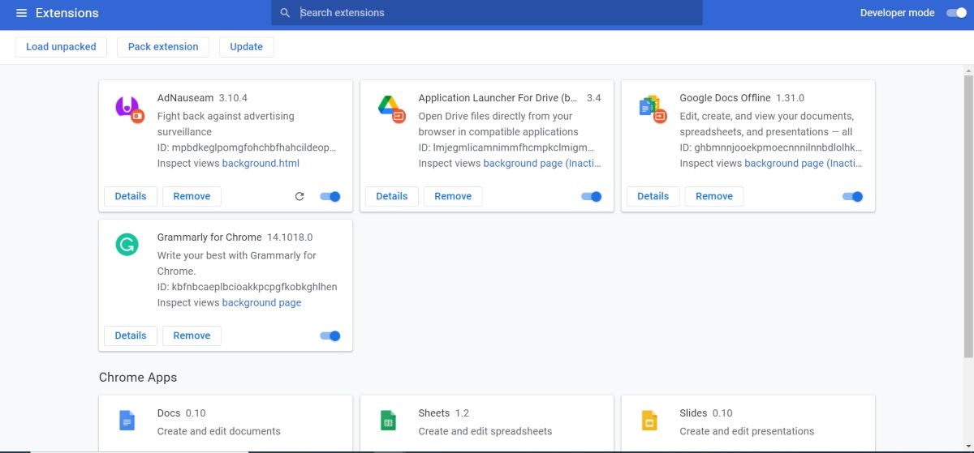The image size is (974, 453).
Task: Open AdNauseam background.html inspect link
Action: pos(261,164)
